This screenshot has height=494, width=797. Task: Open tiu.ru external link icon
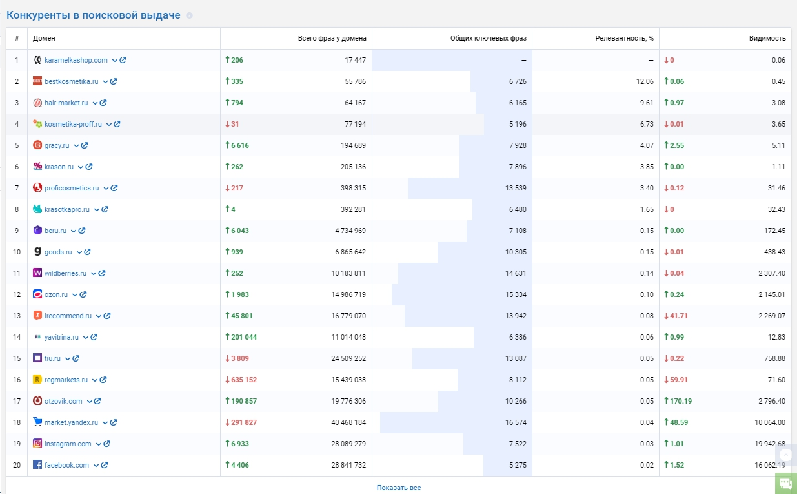(76, 358)
